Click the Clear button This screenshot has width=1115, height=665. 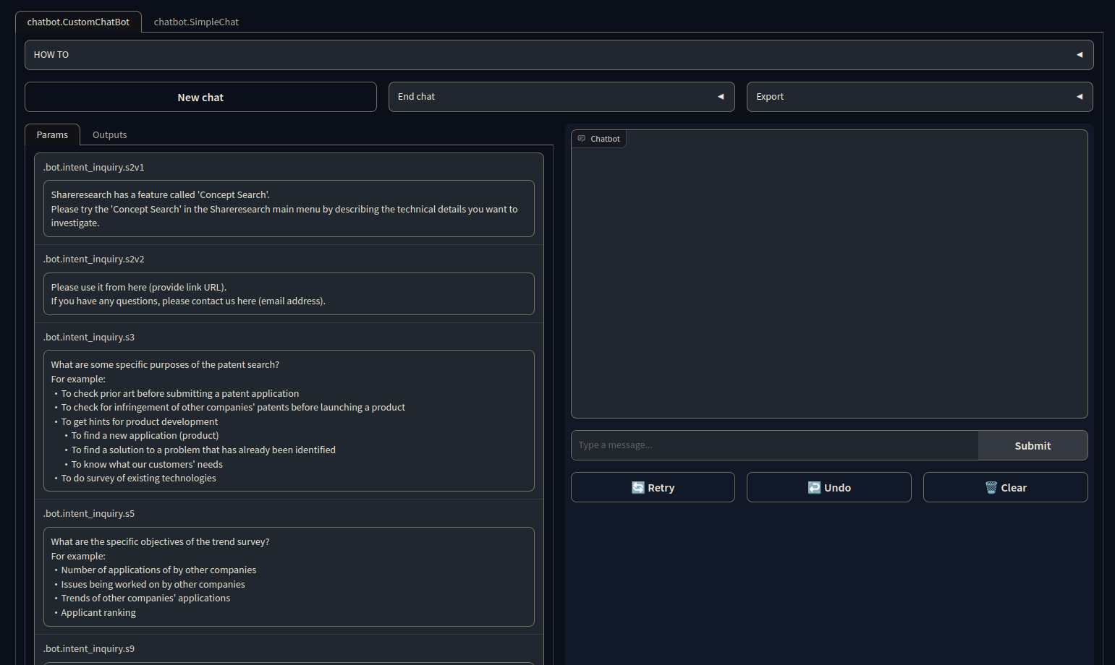(x=1005, y=487)
